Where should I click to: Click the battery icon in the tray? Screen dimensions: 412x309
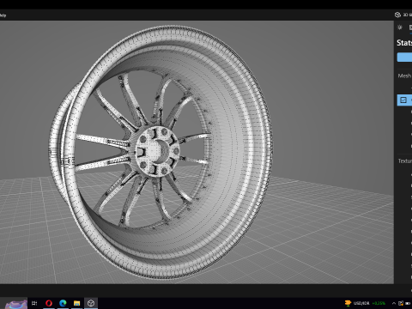408,303
